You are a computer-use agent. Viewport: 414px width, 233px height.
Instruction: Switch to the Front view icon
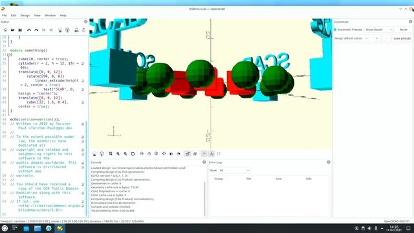(x=171, y=154)
